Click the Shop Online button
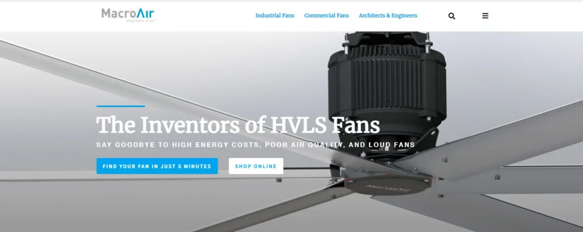This screenshot has height=232, width=583. tap(256, 166)
